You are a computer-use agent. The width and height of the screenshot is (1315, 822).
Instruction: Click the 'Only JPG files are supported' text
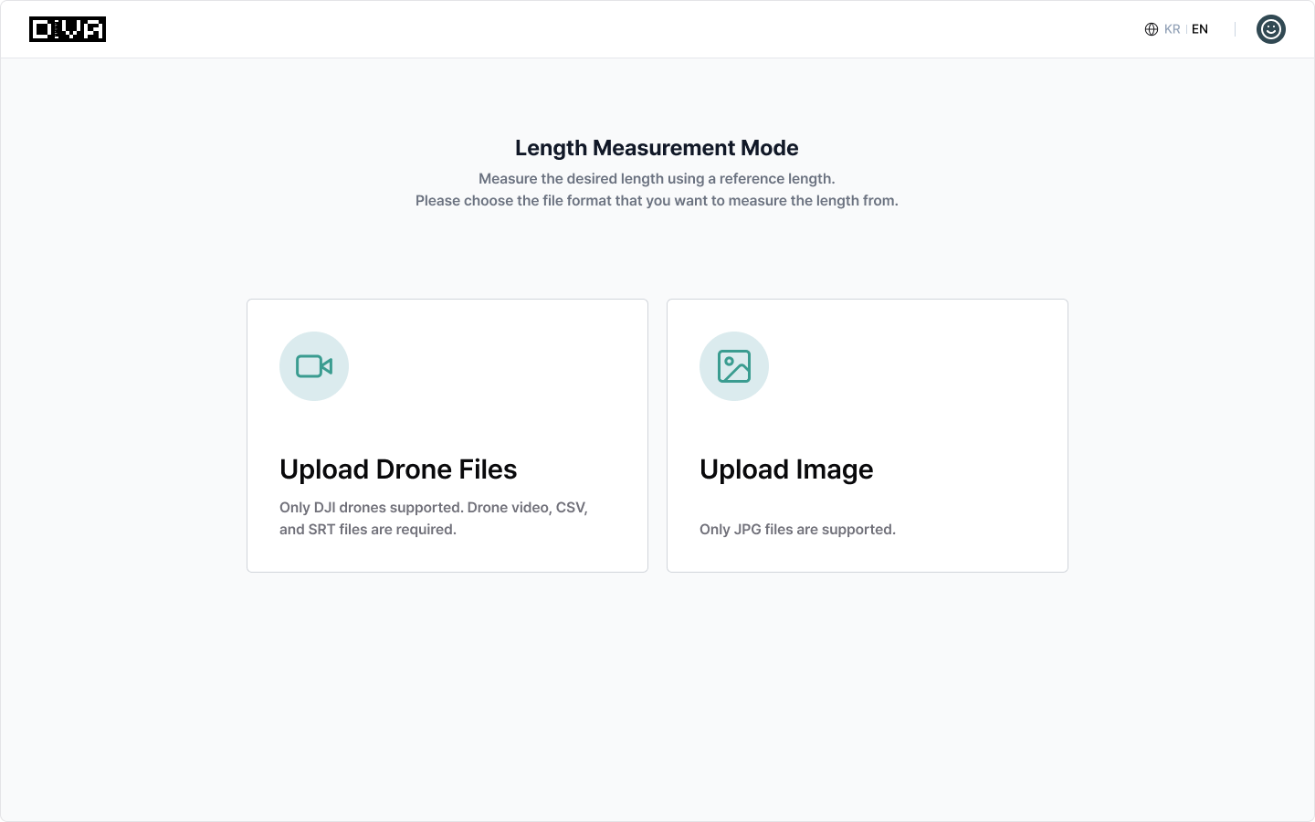797,530
